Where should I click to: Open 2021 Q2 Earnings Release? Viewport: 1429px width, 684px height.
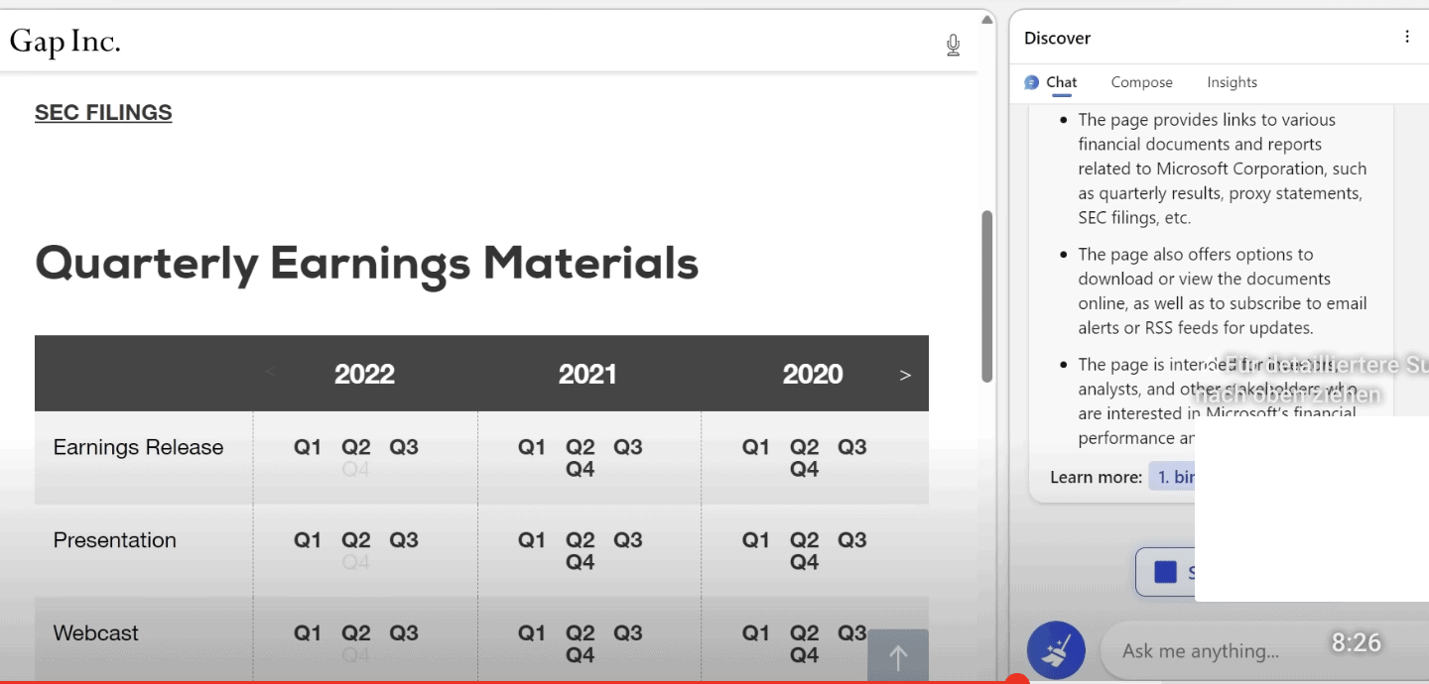(x=580, y=447)
